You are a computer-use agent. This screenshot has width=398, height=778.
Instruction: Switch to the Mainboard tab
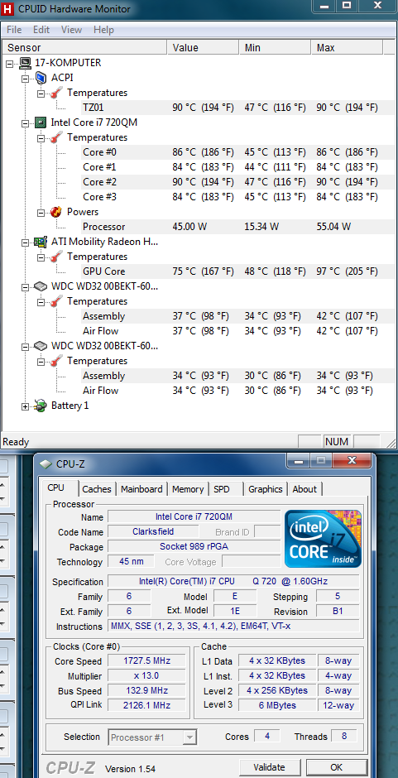pos(142,489)
